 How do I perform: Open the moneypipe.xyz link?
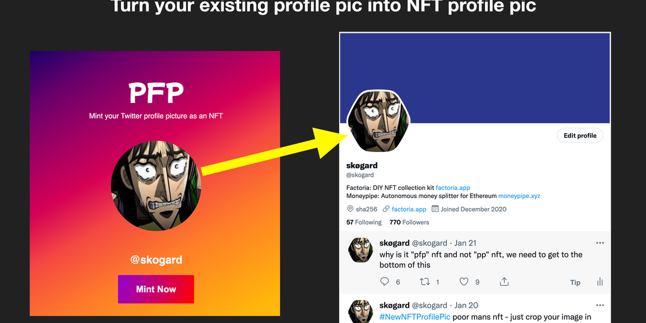pos(519,196)
